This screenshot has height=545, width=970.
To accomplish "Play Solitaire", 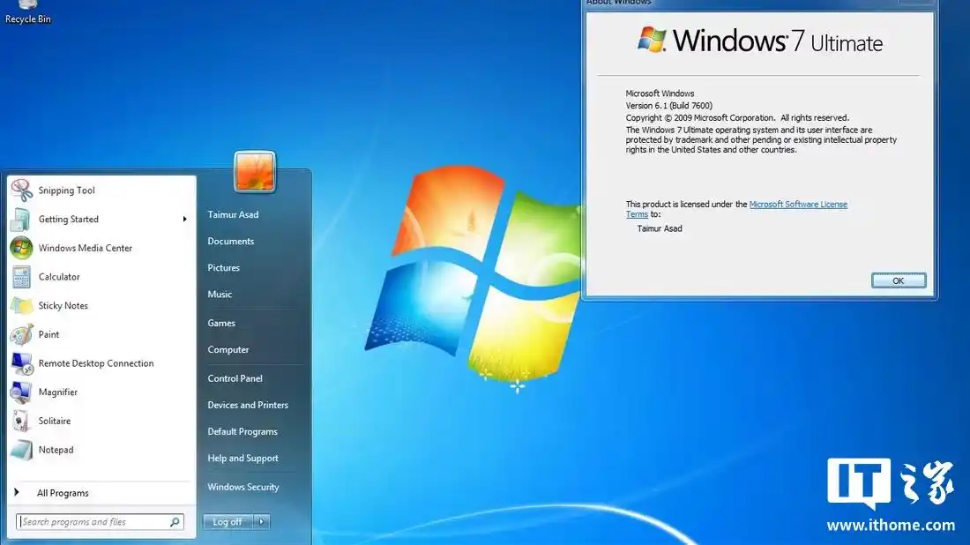I will (x=56, y=421).
